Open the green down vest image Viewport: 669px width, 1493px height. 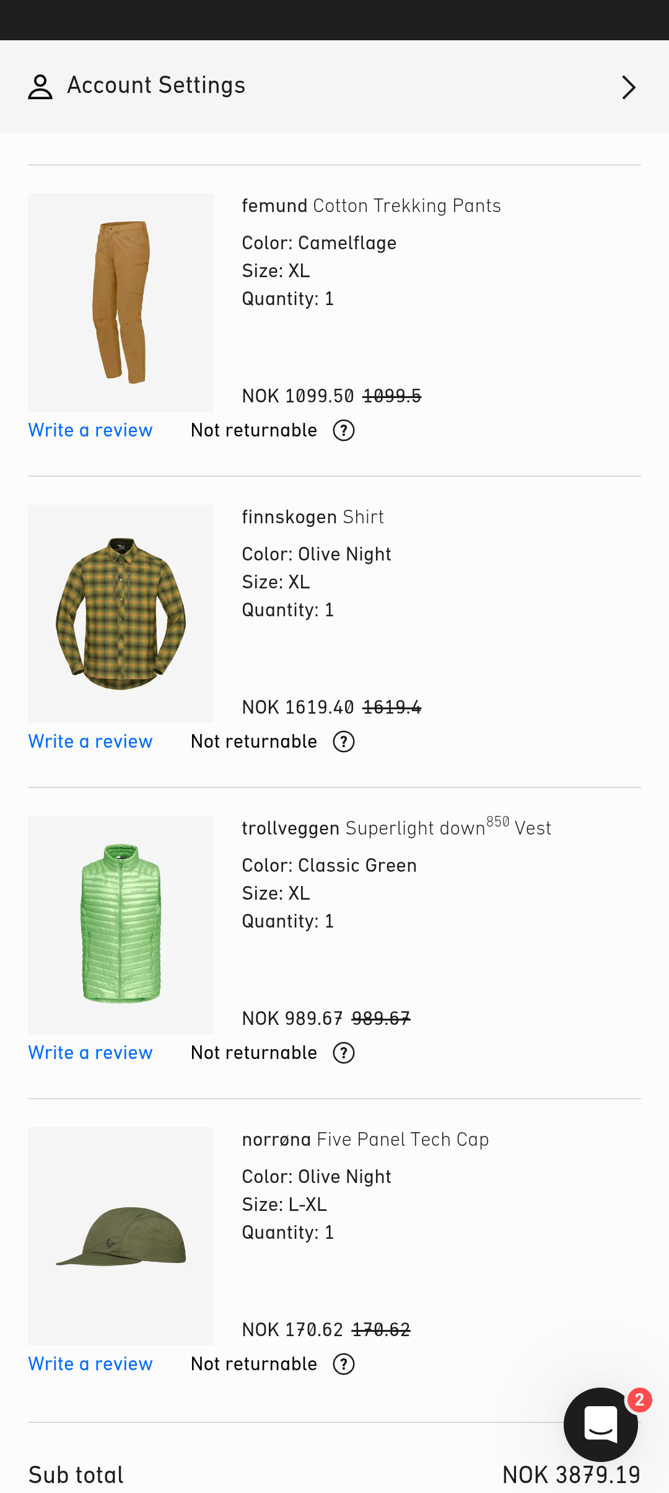pyautogui.click(x=121, y=925)
